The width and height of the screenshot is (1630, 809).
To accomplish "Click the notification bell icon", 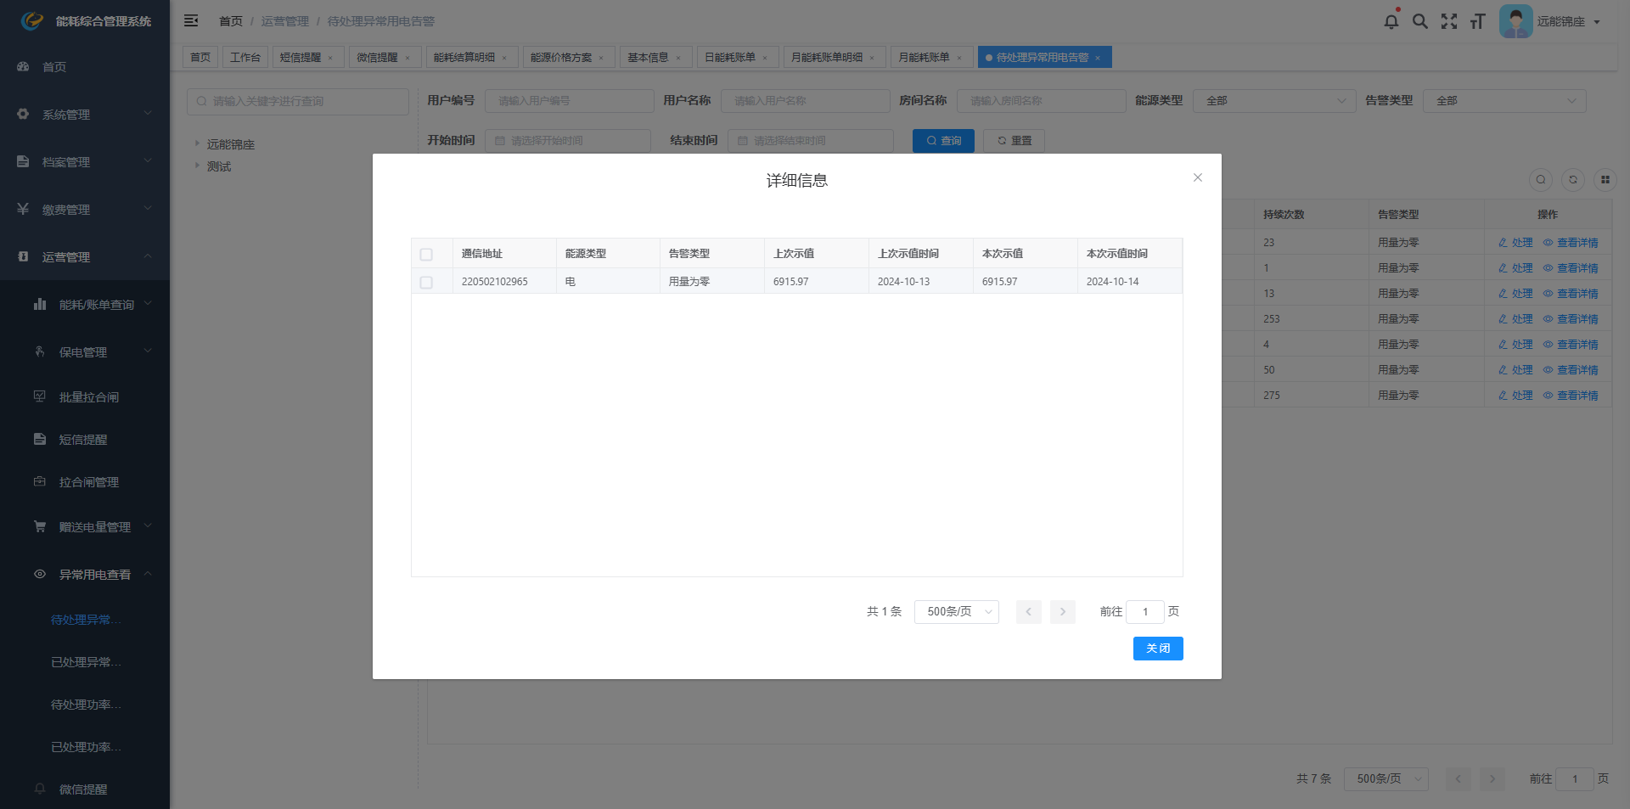I will click(1391, 21).
